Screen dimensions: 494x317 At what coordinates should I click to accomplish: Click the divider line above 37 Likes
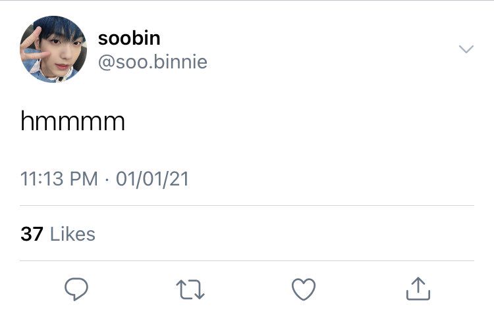point(246,206)
